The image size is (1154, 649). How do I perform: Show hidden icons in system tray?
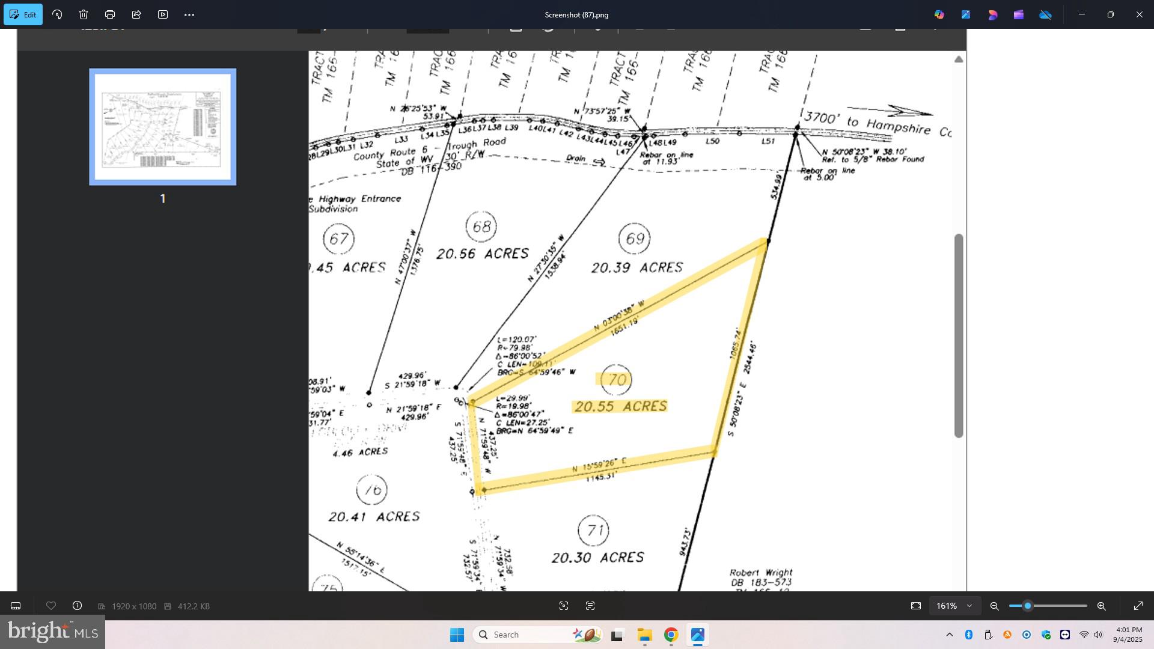(x=950, y=635)
